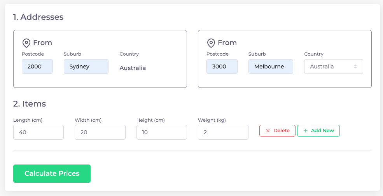Click the location pin icon in Sydney address box

pyautogui.click(x=26, y=43)
